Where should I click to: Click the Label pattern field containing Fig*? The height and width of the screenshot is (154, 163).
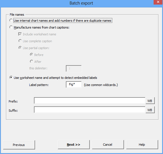click(x=74, y=85)
